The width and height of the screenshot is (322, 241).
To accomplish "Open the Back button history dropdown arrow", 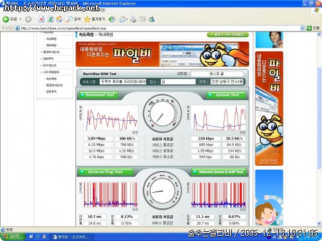I will 21,19.
